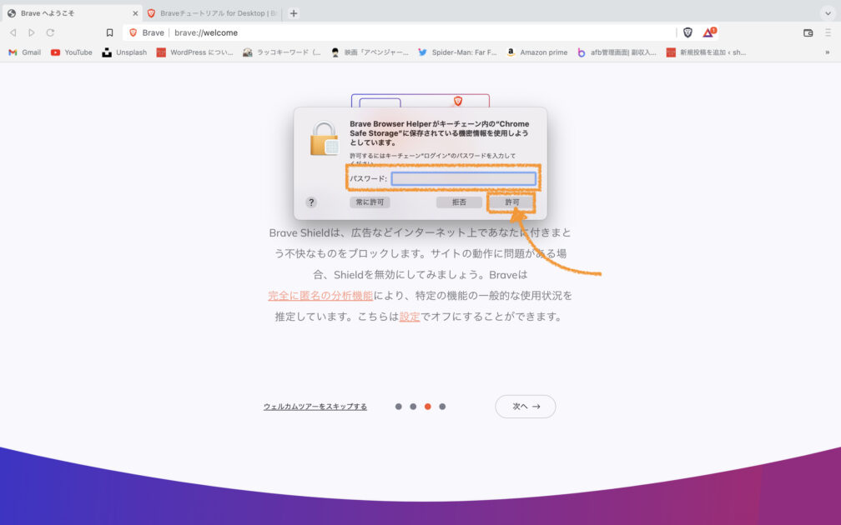Reload the page with the refresh icon
This screenshot has height=525, width=841.
[50, 32]
